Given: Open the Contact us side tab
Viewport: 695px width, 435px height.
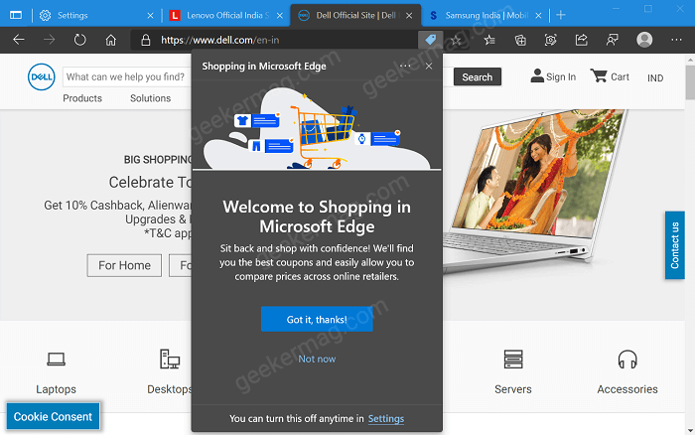Looking at the screenshot, I should 674,245.
